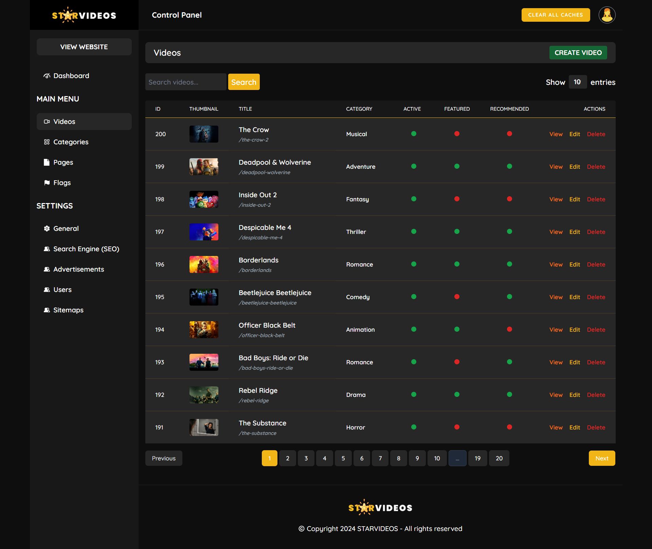Viewport: 652px width, 549px height.
Task: Click the Musical category cell
Action: 357,134
